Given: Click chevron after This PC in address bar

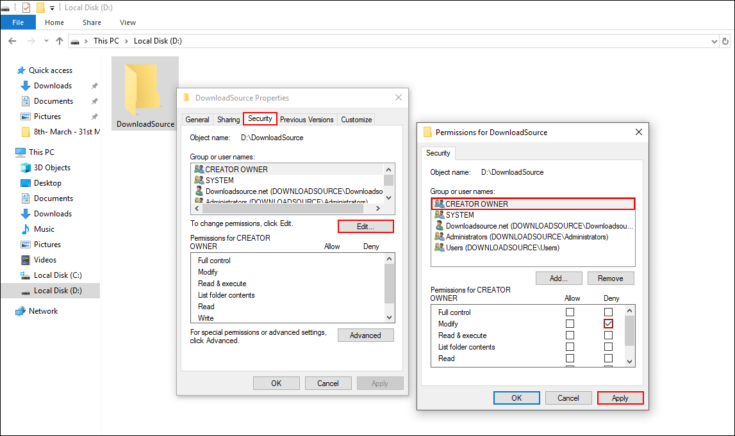Looking at the screenshot, I should 126,41.
